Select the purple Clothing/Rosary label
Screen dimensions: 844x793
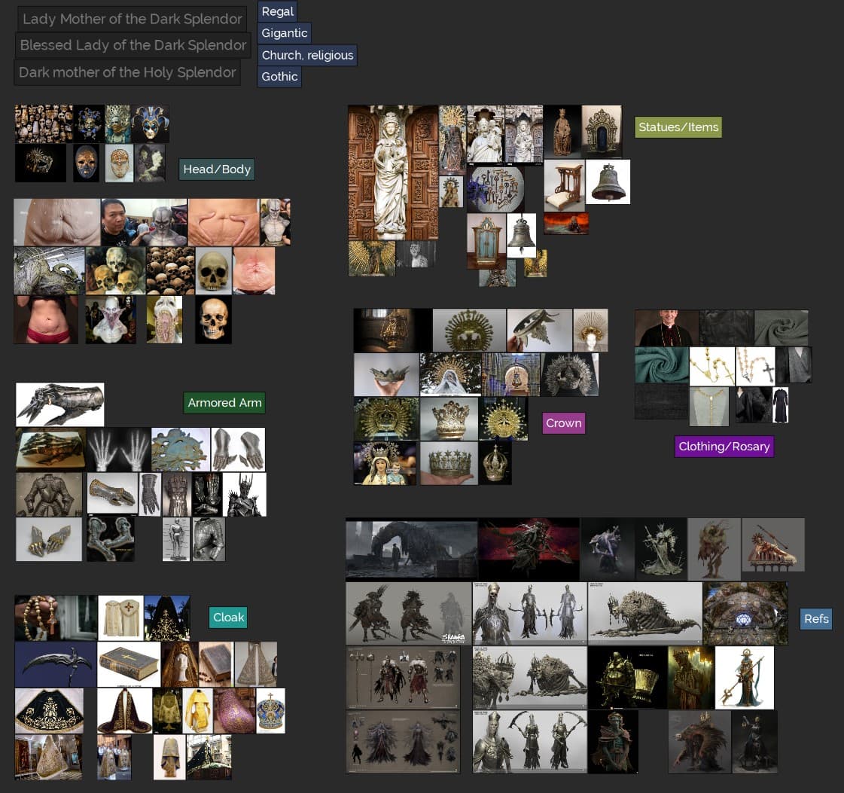coord(724,447)
